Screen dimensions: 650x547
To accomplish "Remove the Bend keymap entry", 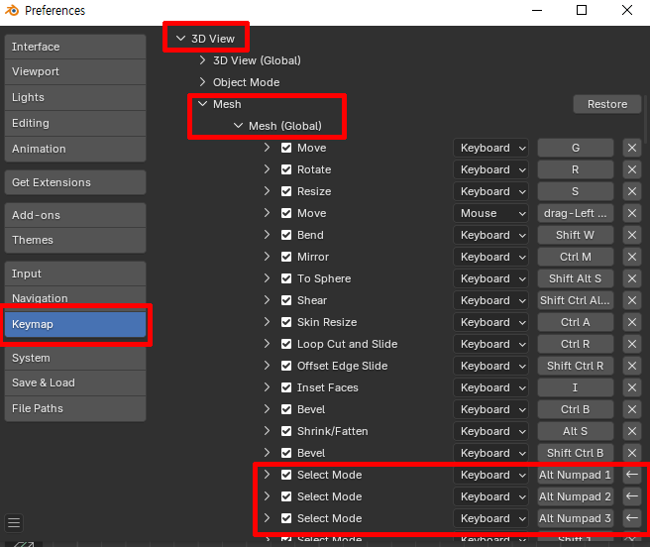I will 632,235.
